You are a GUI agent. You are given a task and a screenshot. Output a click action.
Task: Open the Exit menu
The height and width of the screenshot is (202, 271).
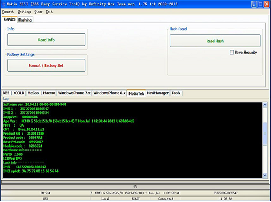(49, 12)
